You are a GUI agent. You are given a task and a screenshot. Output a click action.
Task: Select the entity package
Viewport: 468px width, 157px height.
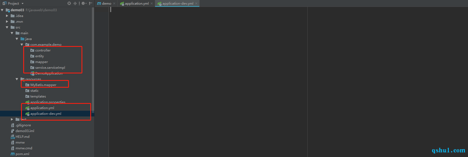coord(39,56)
